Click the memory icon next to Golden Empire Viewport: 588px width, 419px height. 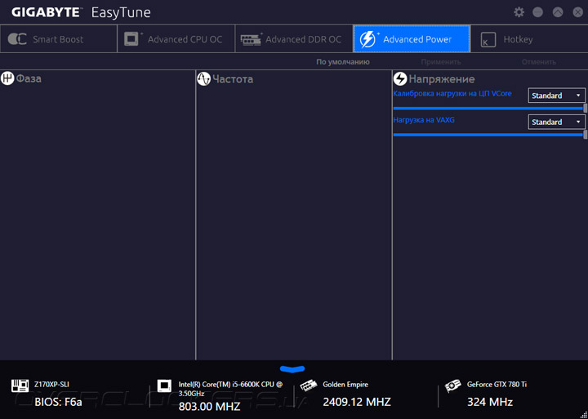tap(309, 386)
